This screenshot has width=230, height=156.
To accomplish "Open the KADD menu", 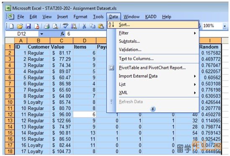I will pos(151,17).
